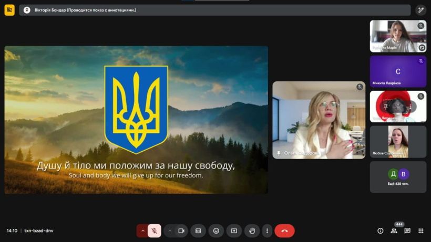
Task: Select the Микита Лаврінов purple tile
Action: click(398, 71)
